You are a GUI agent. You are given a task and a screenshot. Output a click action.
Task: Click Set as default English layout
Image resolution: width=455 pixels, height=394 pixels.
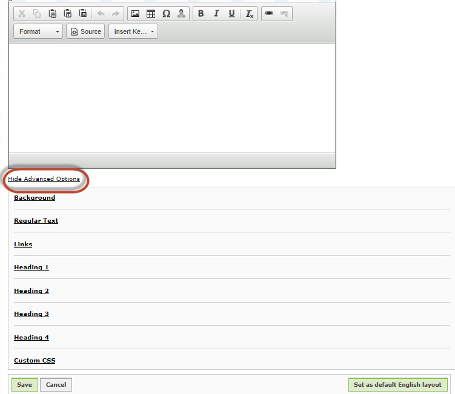[398, 385]
